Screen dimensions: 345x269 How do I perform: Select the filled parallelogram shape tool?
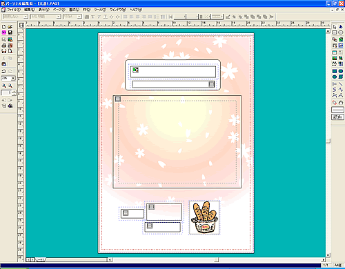tap(341, 77)
